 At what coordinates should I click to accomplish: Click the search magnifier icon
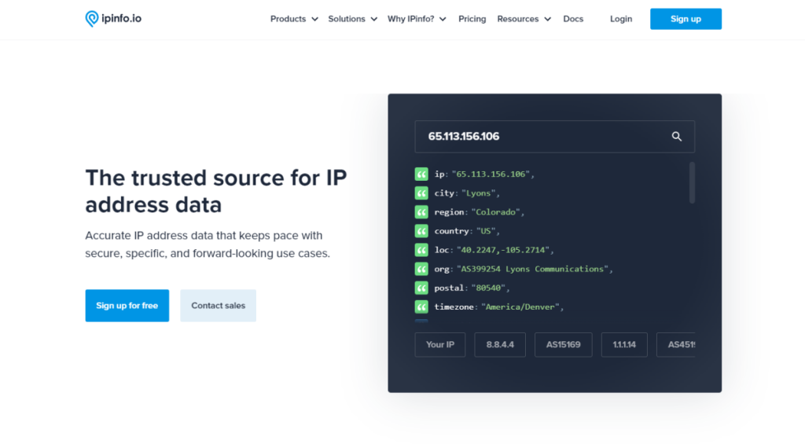[676, 137]
